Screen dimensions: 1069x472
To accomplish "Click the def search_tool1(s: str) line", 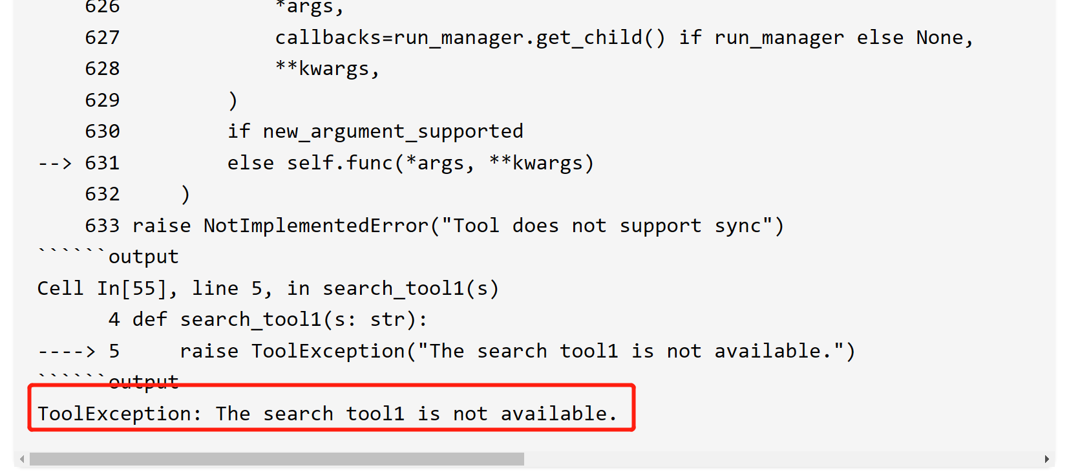I will pos(279,319).
